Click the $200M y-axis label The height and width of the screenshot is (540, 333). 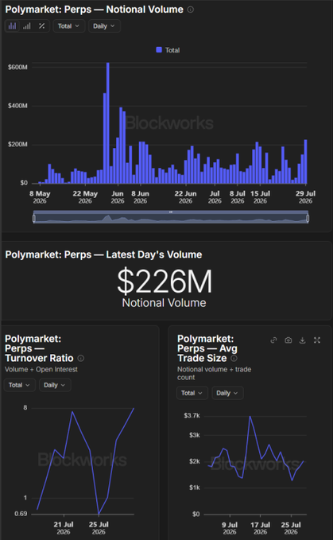point(17,144)
